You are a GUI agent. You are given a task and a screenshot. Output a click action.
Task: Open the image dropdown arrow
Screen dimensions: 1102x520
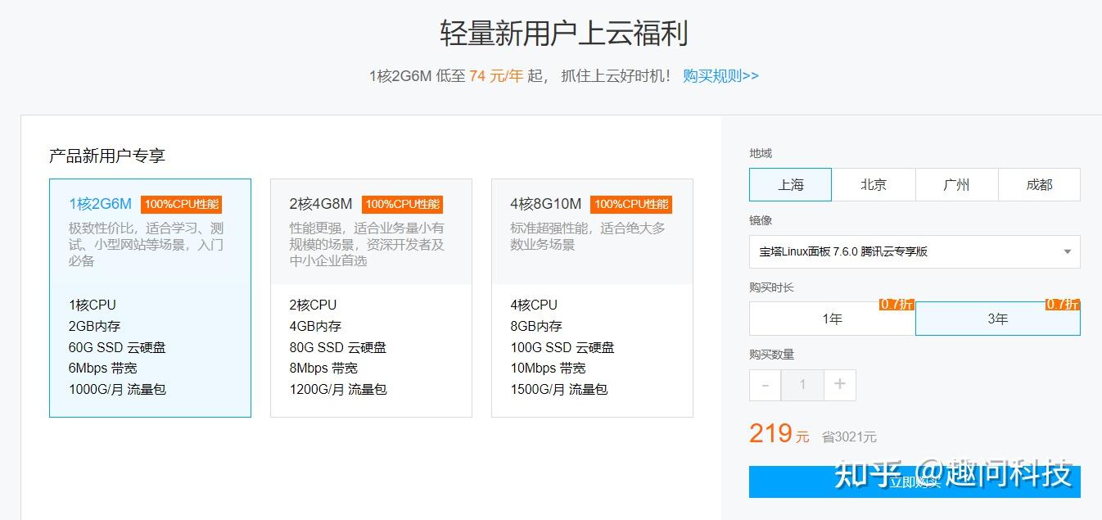[1067, 252]
